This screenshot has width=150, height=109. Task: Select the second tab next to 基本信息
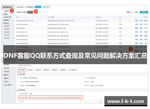coord(30,70)
